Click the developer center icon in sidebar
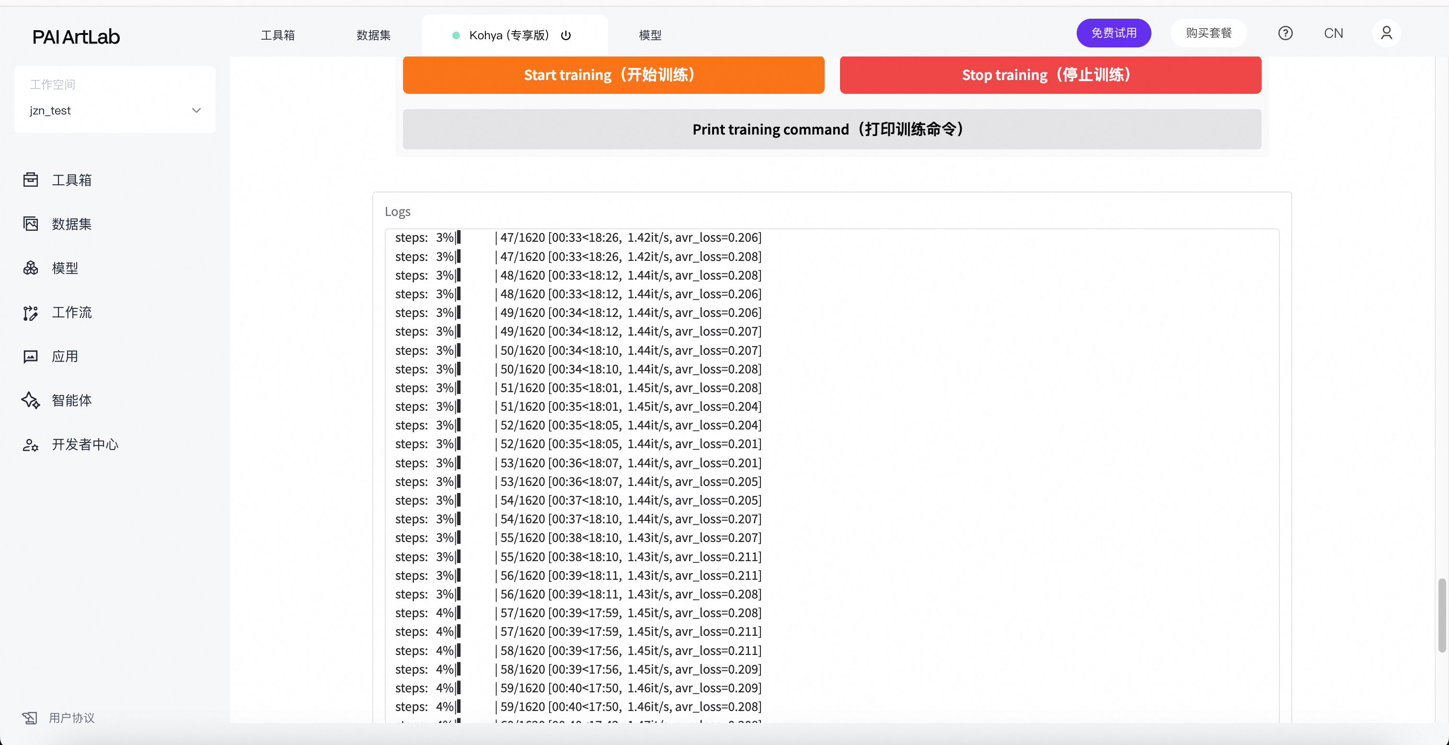This screenshot has width=1449, height=745. tap(30, 445)
